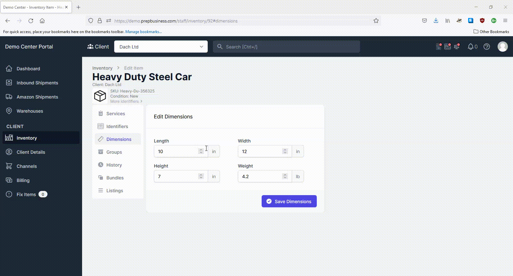
Task: Click the product box icon
Action: (100, 96)
